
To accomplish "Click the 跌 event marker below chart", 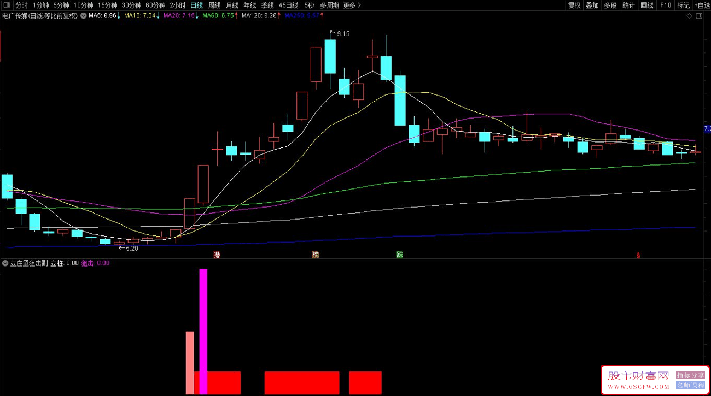I will tap(400, 255).
